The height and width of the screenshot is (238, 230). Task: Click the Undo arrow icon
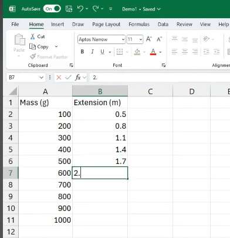[x=80, y=9]
